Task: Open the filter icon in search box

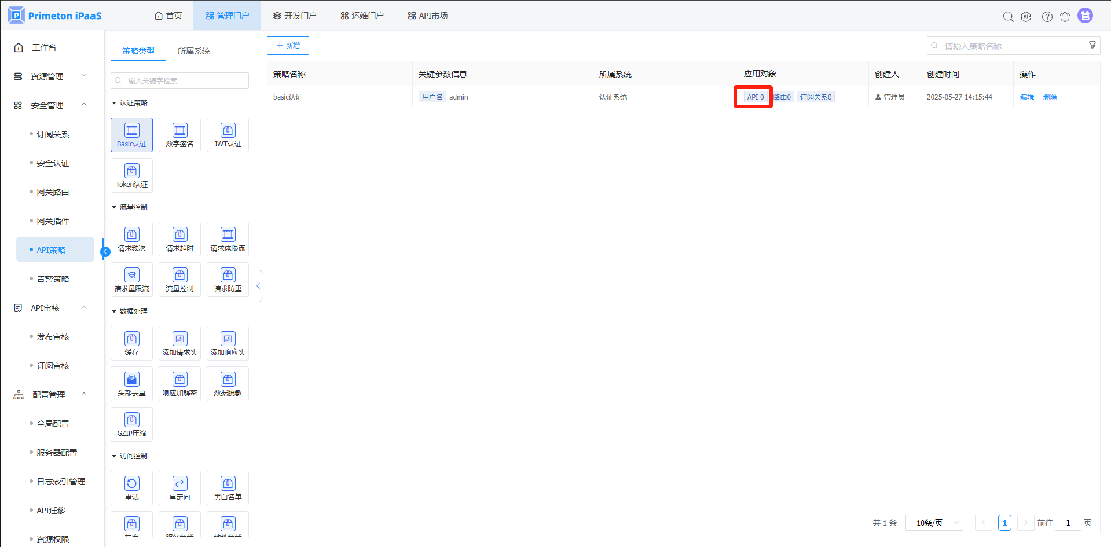Action: click(1092, 46)
